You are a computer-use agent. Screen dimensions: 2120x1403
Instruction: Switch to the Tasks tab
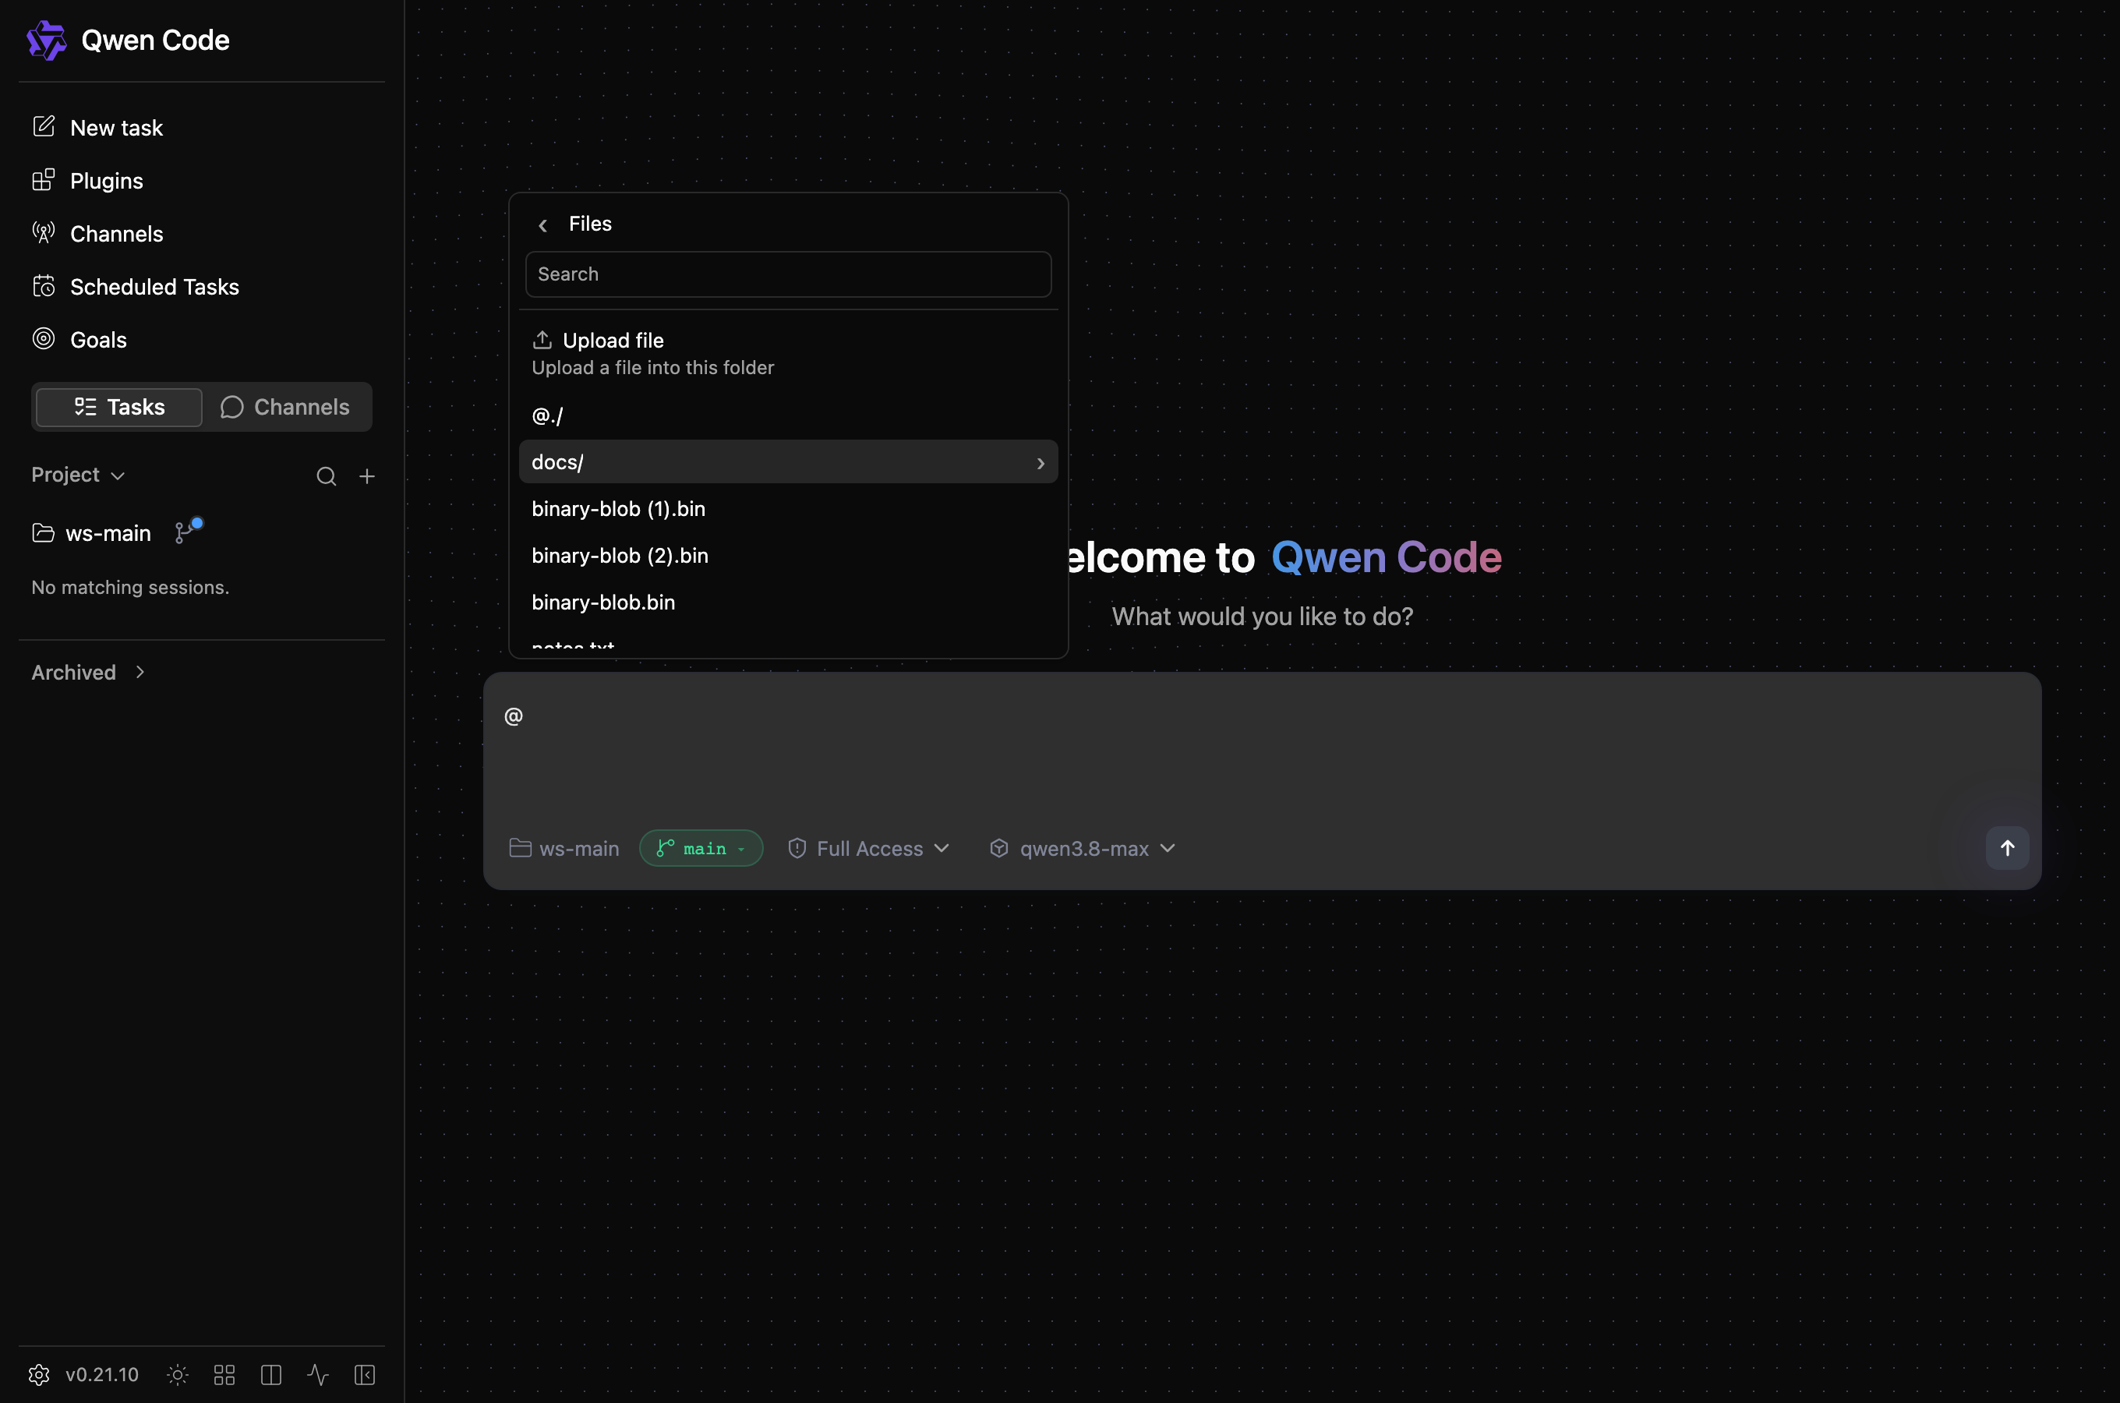pyautogui.click(x=119, y=407)
